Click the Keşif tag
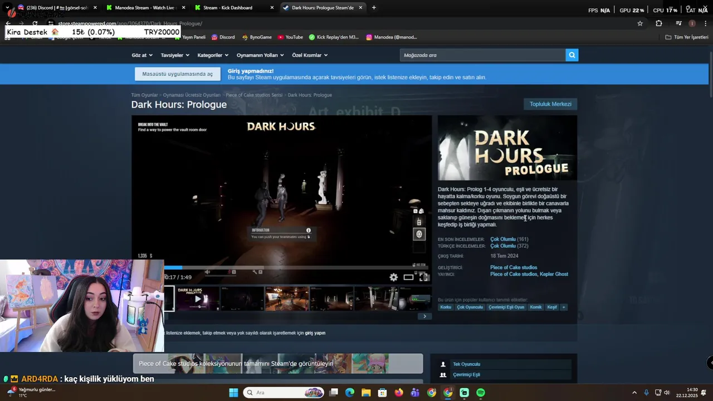 pyautogui.click(x=552, y=307)
